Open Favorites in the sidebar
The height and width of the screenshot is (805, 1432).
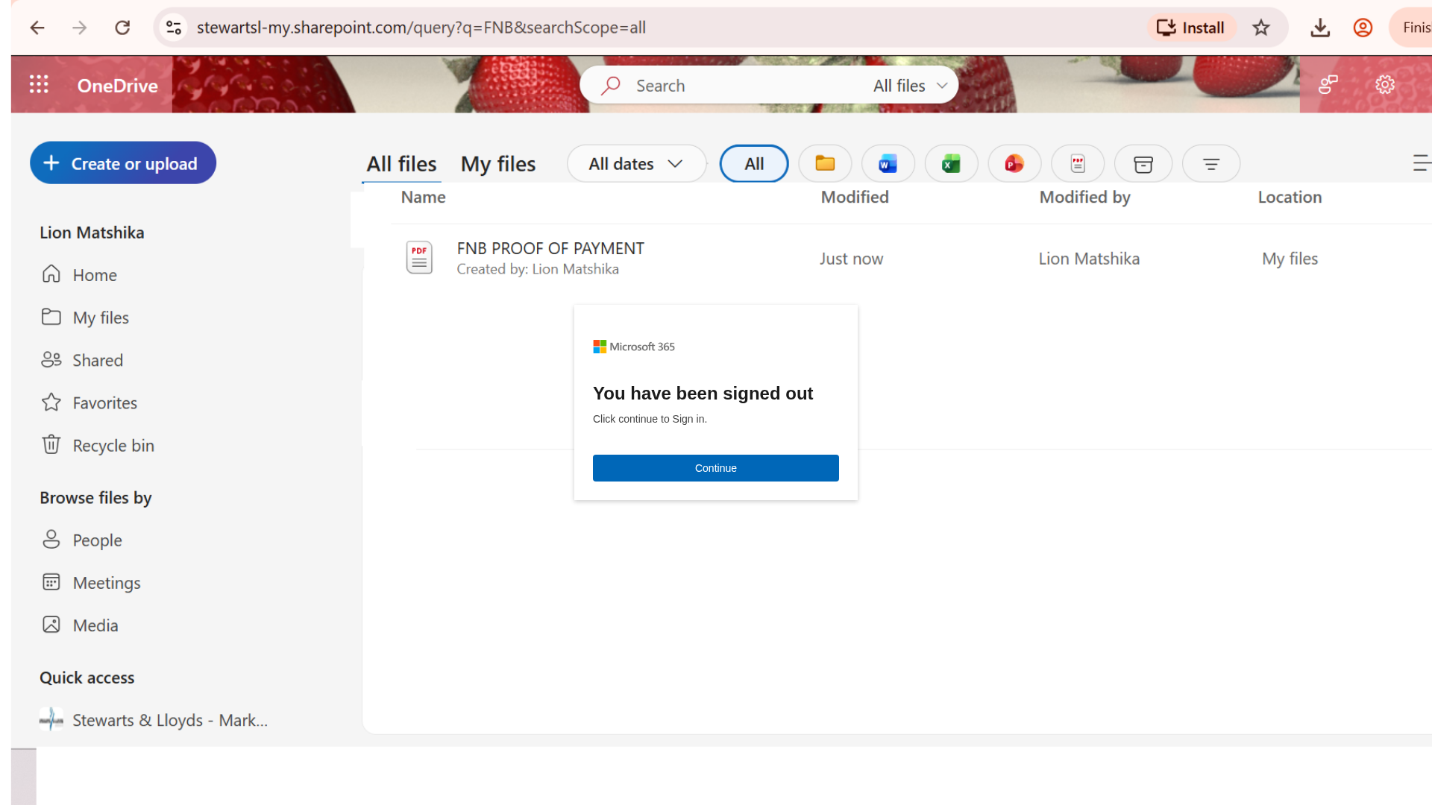tap(104, 403)
